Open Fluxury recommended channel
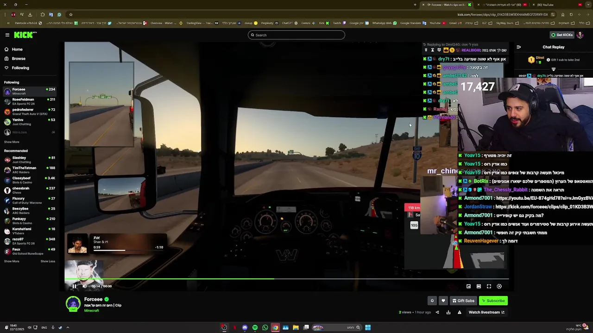 pyautogui.click(x=30, y=200)
